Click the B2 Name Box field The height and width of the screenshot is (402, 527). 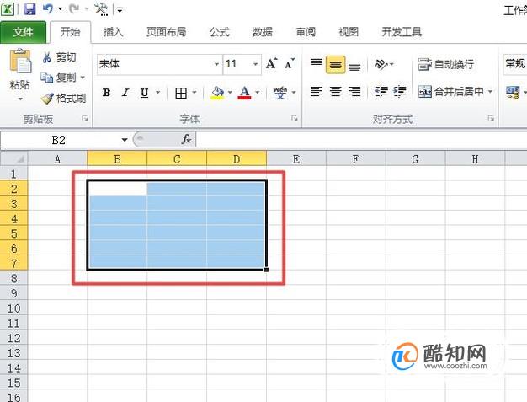coord(60,140)
